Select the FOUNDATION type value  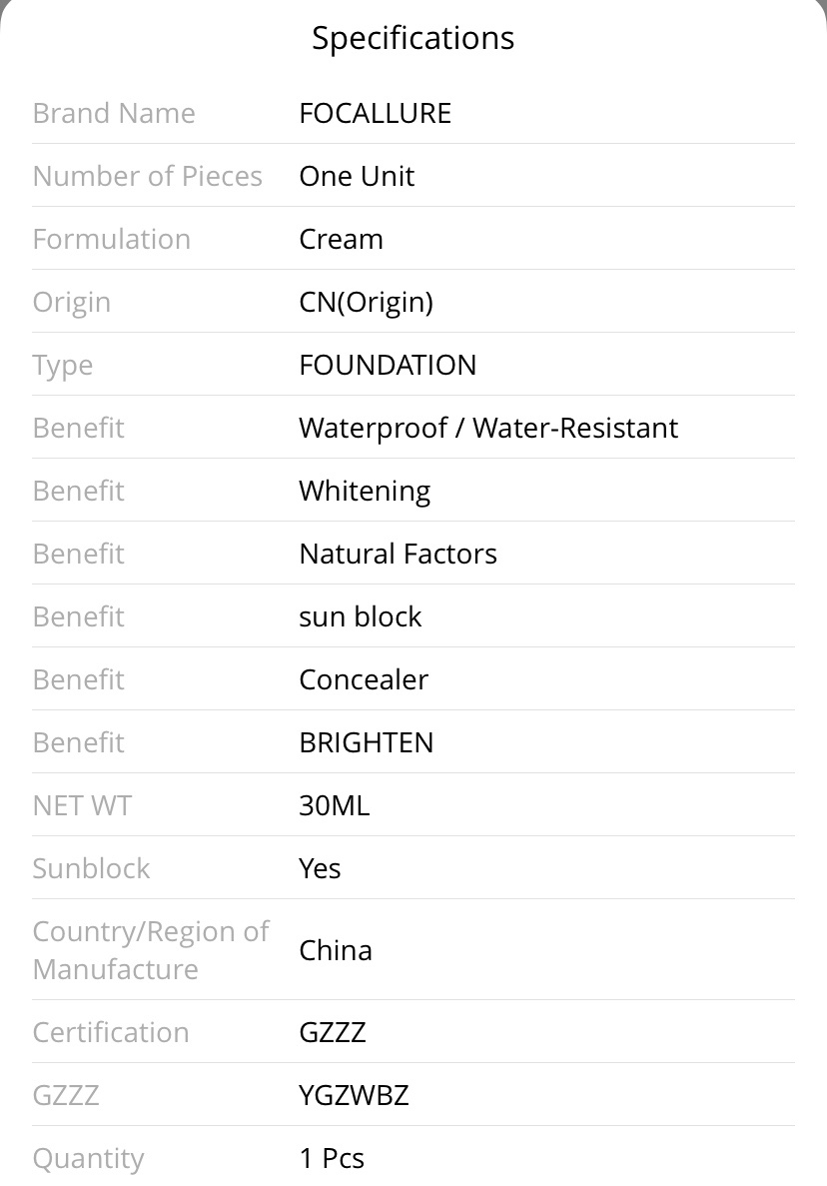pyautogui.click(x=388, y=366)
